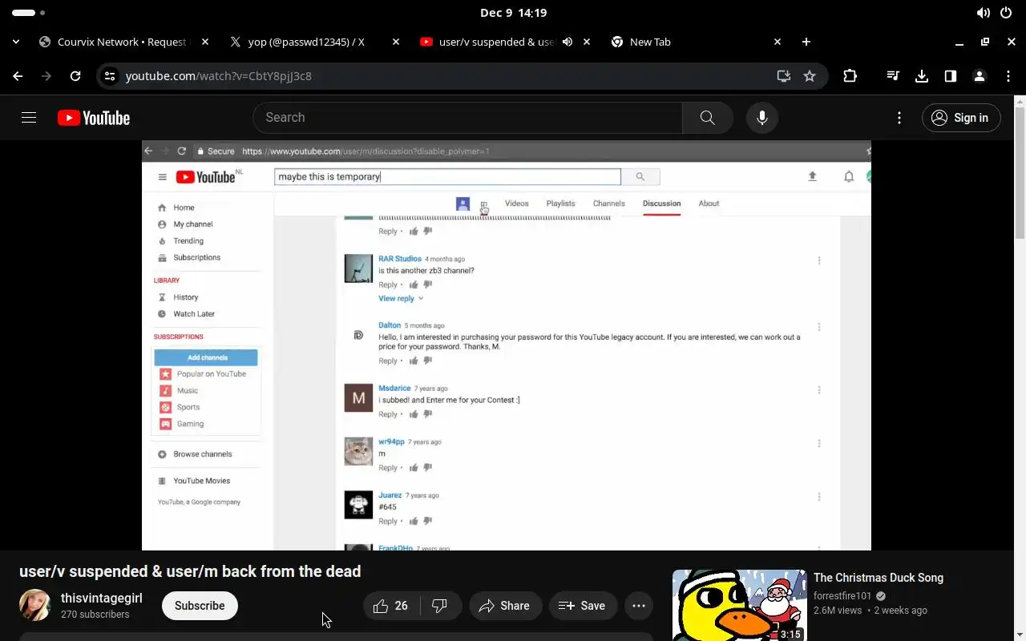Click the video player to pause

coord(507,345)
